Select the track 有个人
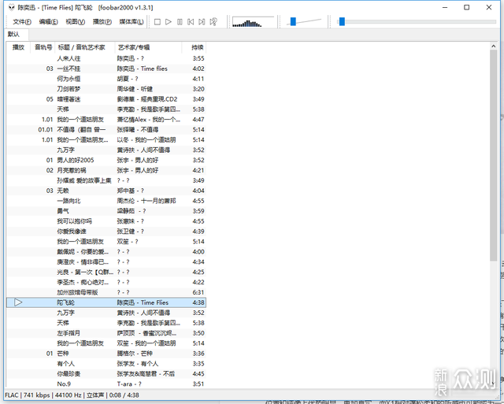This screenshot has width=504, height=404. [x=106, y=364]
